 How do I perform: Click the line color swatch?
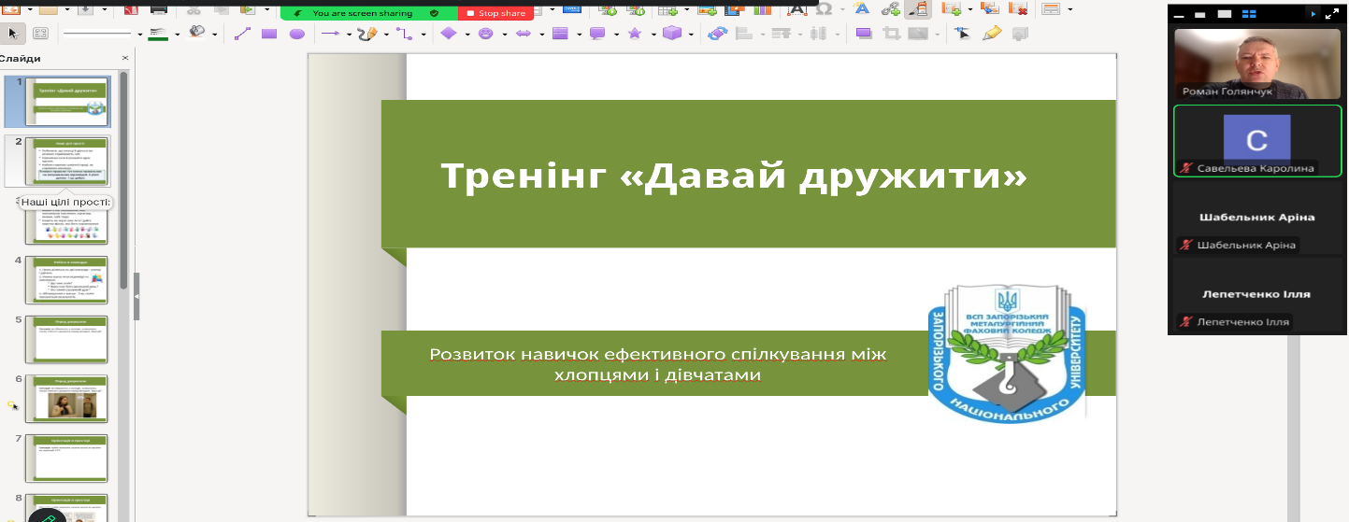tap(157, 34)
